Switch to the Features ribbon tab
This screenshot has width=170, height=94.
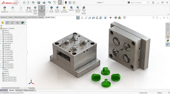4,17
